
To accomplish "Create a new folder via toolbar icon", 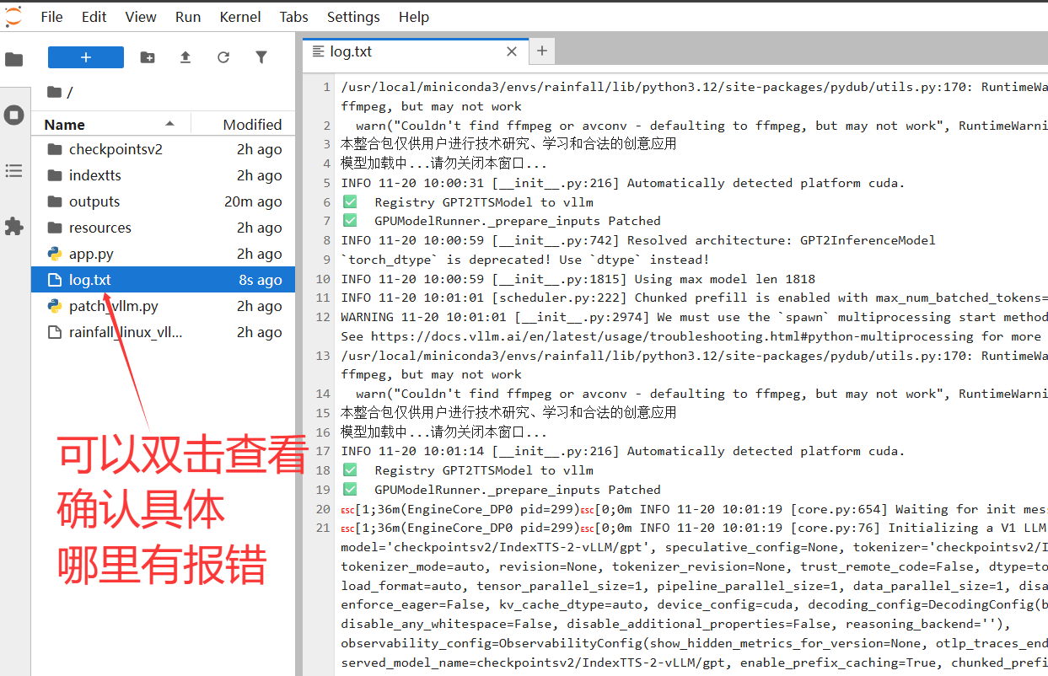I will [148, 57].
